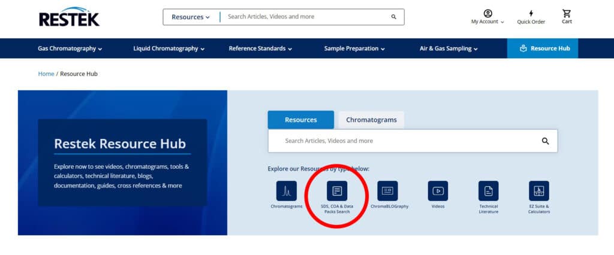614x255 pixels.
Task: Open the Videos resource icon
Action: 438,191
